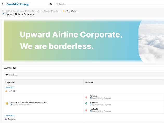Open the Expenses measure
The width and height of the screenshot is (164, 123).
[x=94, y=102]
